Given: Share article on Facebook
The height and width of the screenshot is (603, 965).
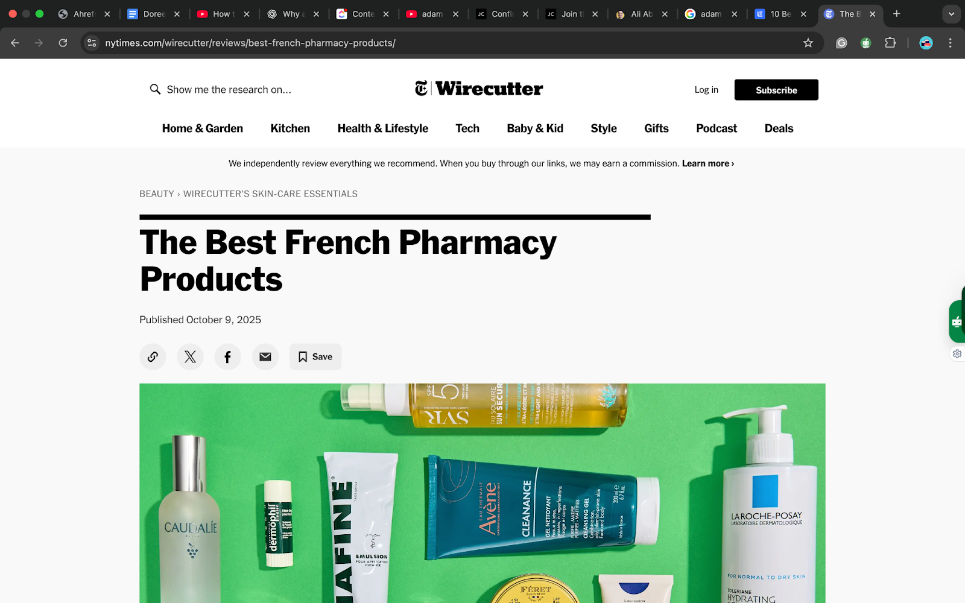Looking at the screenshot, I should 227,357.
